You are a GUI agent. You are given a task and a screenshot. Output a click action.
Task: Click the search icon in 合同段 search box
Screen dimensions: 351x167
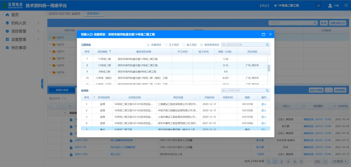tap(267, 91)
